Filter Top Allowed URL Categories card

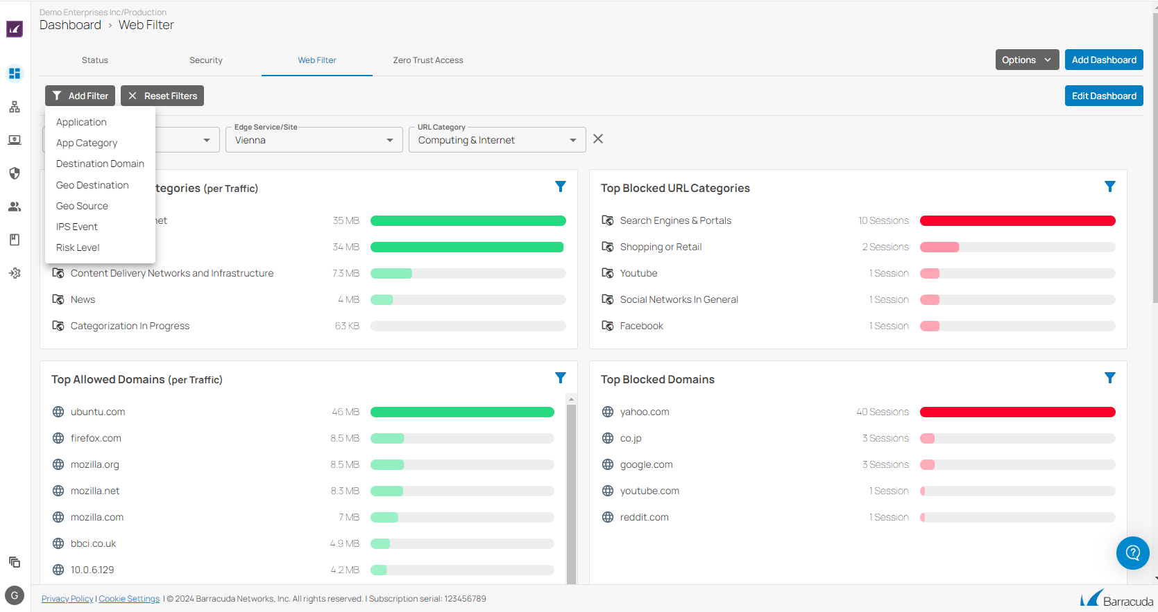tap(561, 186)
